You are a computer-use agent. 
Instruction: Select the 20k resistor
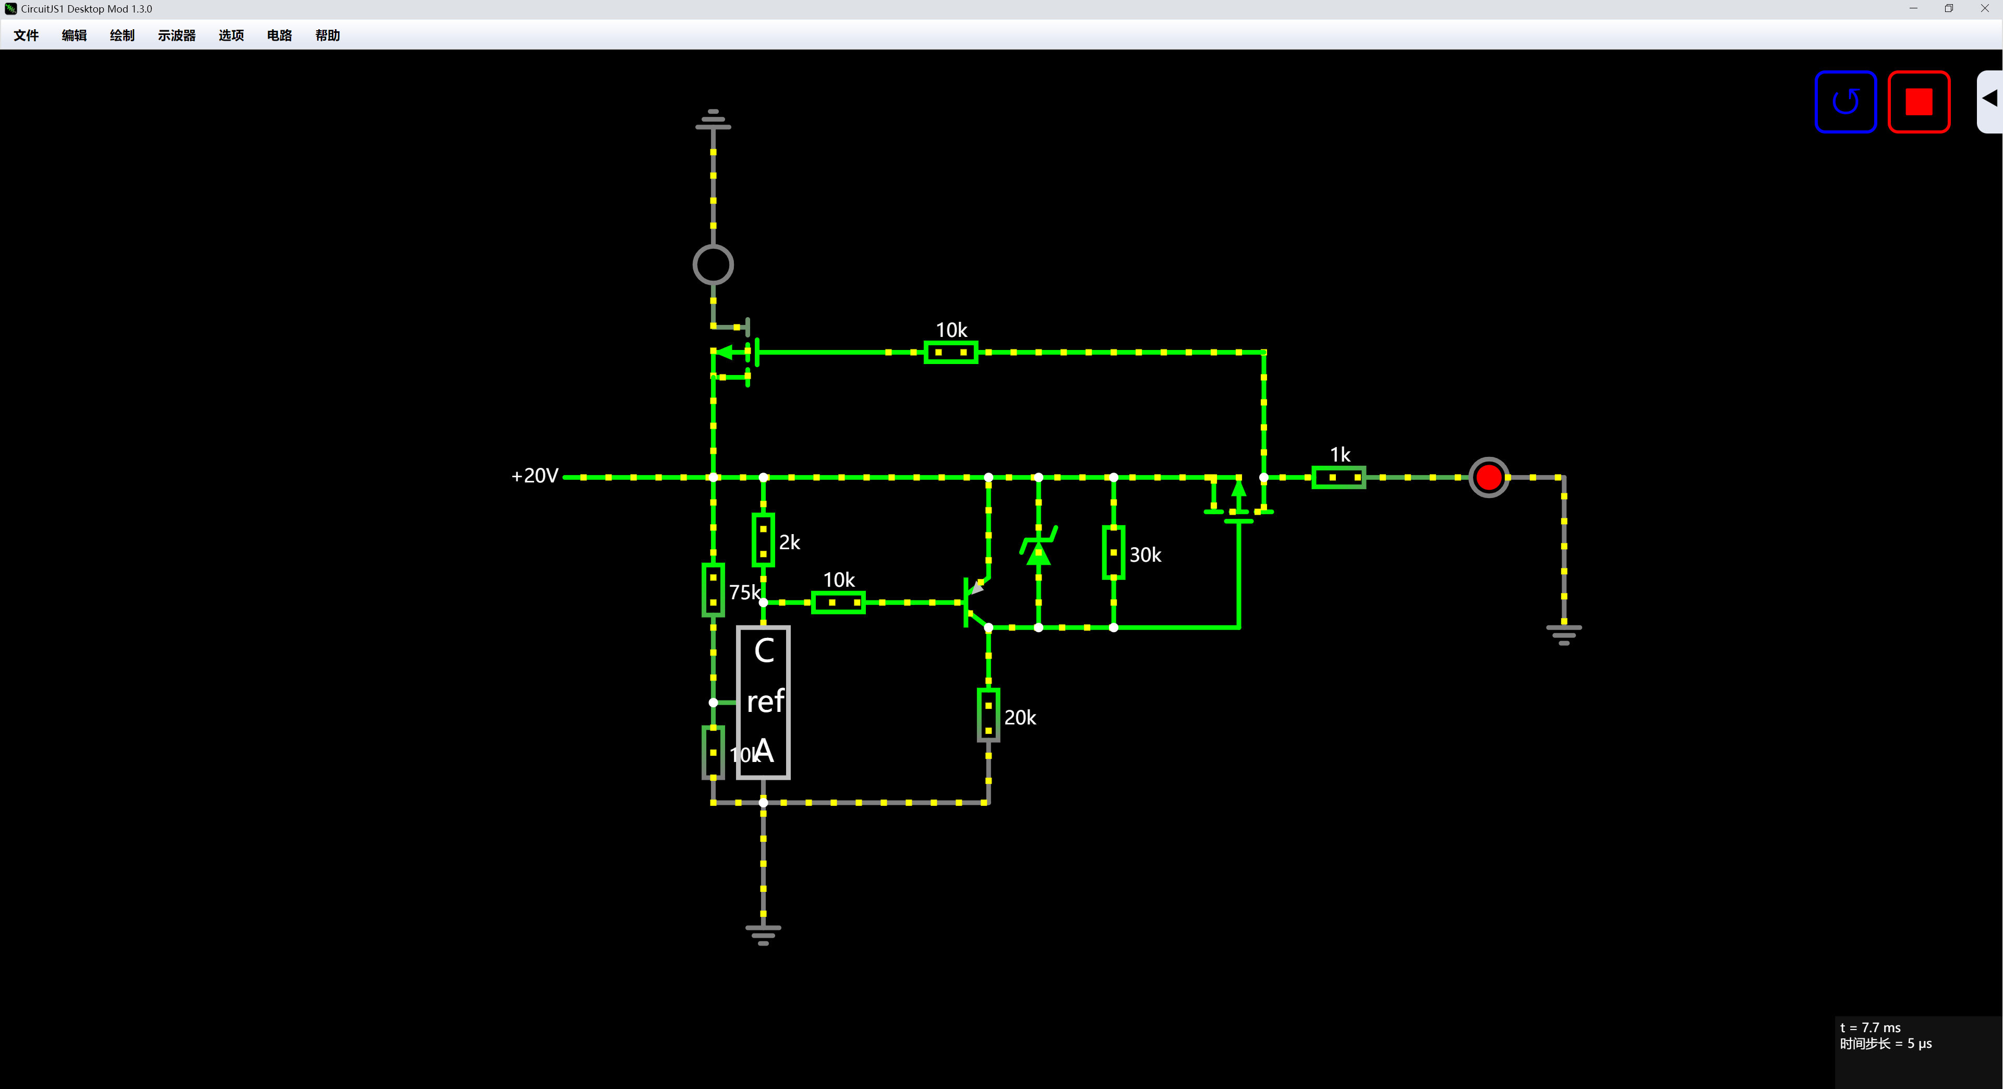point(988,715)
